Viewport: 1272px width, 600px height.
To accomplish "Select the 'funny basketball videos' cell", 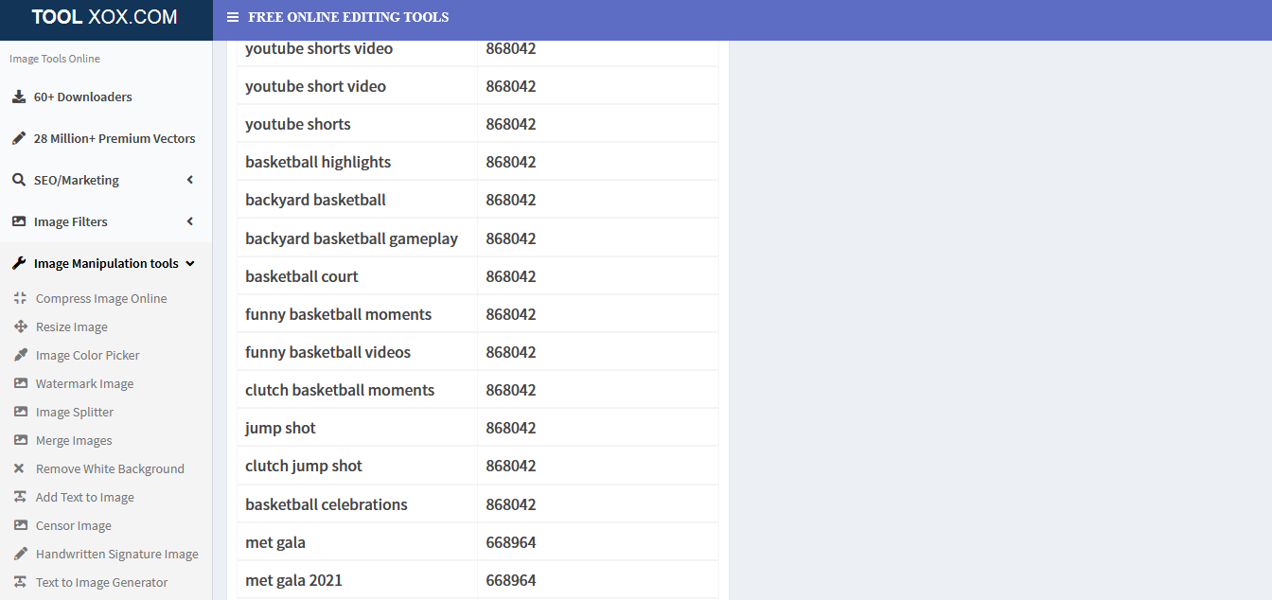I will pyautogui.click(x=358, y=352).
